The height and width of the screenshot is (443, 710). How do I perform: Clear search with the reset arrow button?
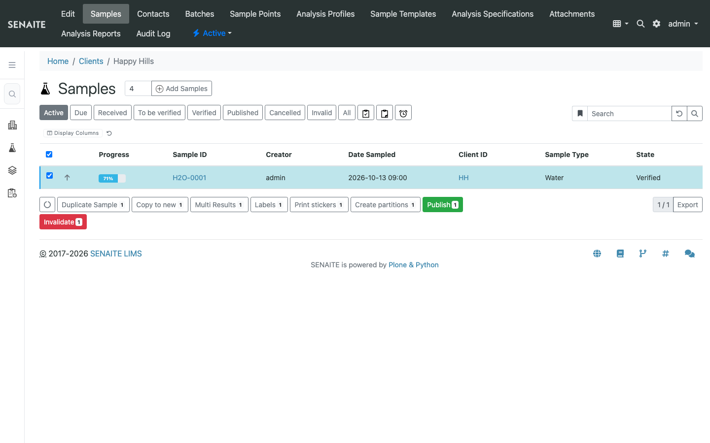[679, 114]
